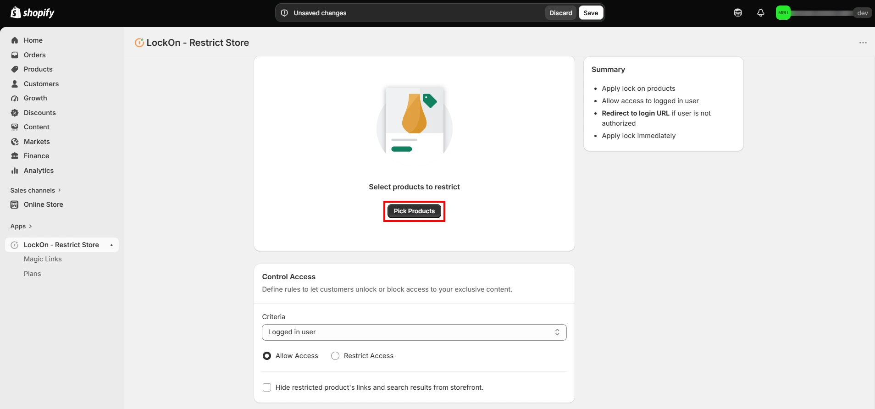The image size is (875, 409).
Task: Save the unsaved changes
Action: 591,13
